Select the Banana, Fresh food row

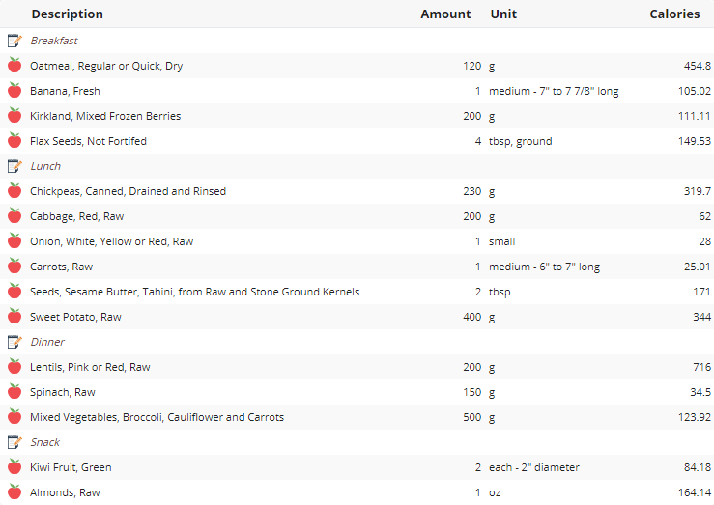point(357,91)
